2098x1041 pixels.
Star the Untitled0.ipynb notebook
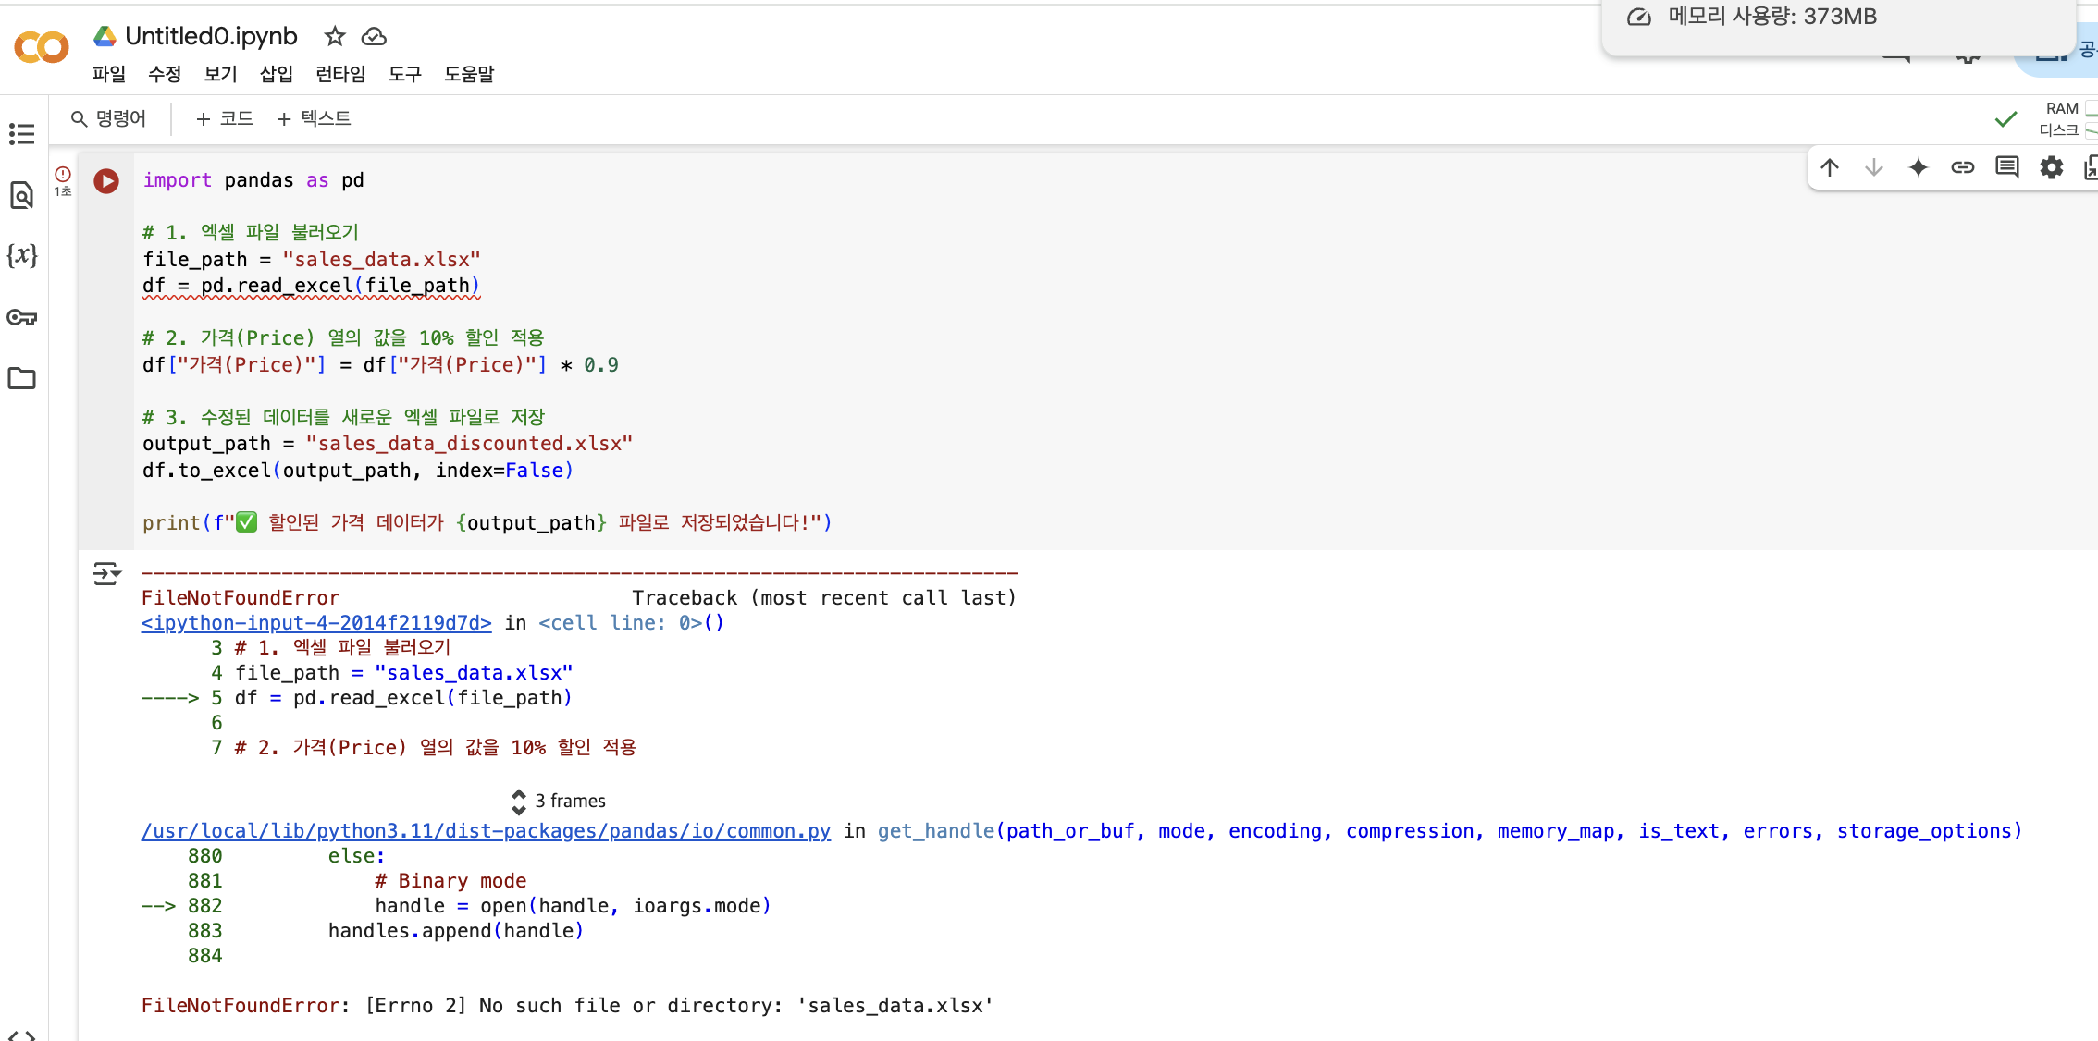(335, 36)
